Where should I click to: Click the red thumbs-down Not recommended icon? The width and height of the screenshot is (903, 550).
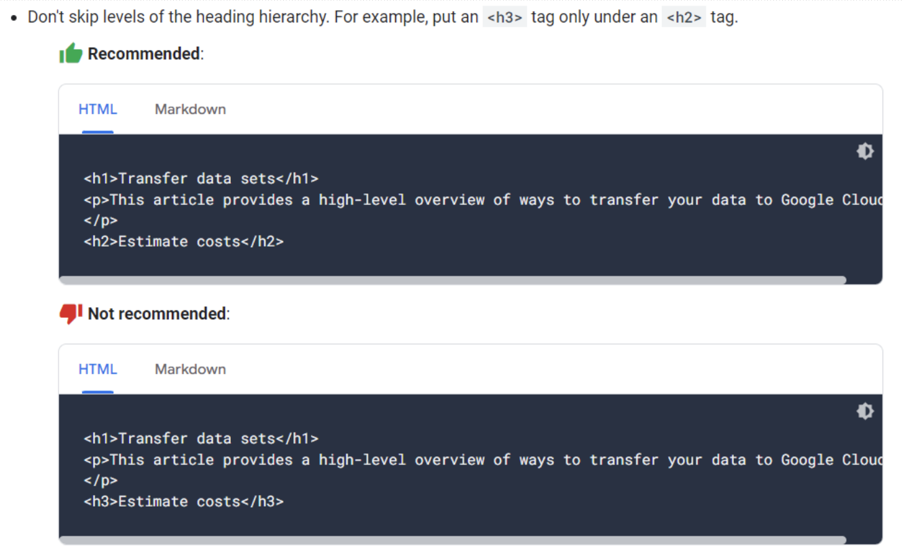coord(71,313)
